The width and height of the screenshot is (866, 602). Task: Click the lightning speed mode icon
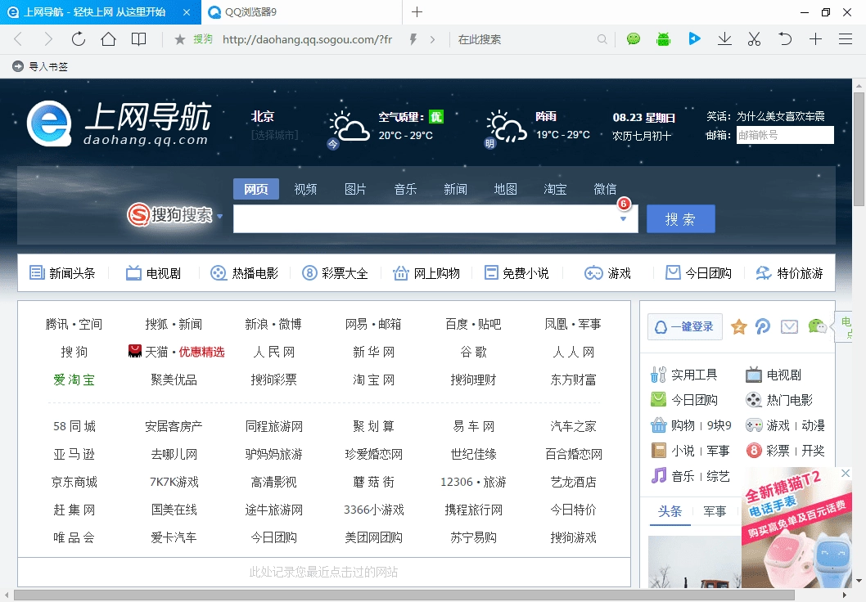pos(413,39)
